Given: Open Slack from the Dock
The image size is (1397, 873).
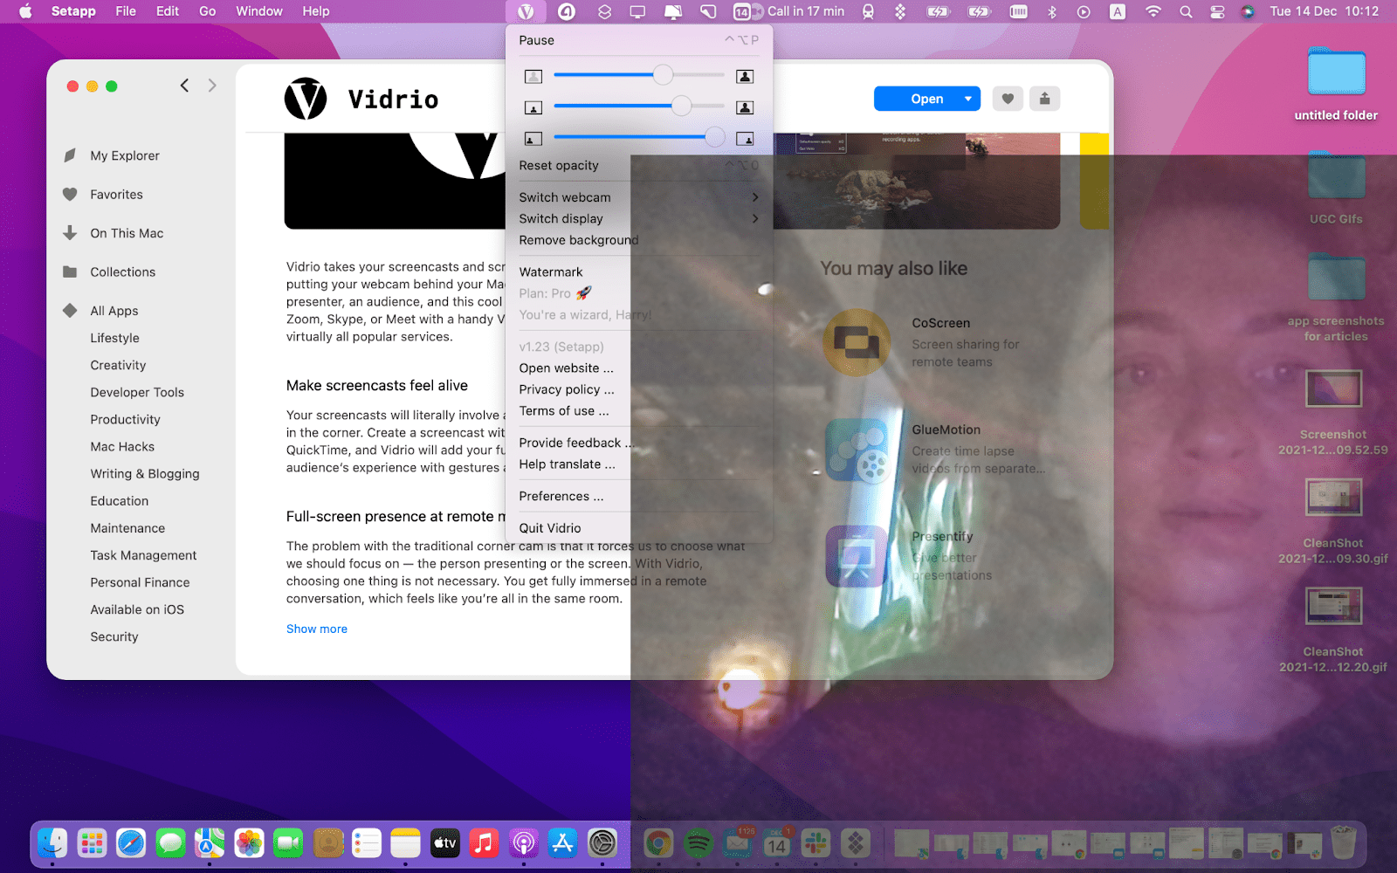Looking at the screenshot, I should tap(815, 843).
